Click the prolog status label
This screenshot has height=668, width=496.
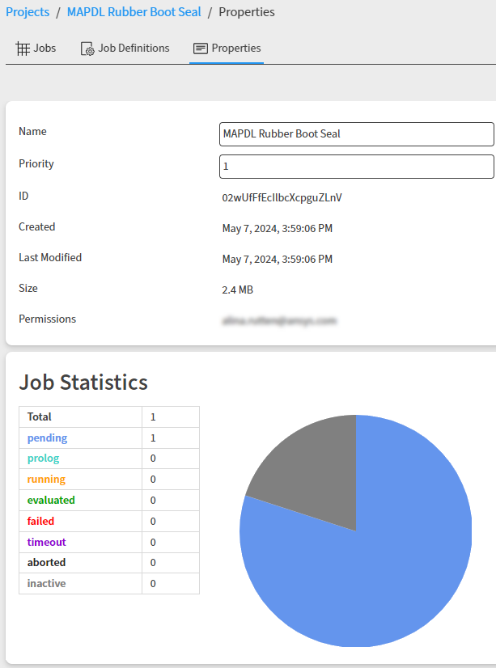coord(43,459)
